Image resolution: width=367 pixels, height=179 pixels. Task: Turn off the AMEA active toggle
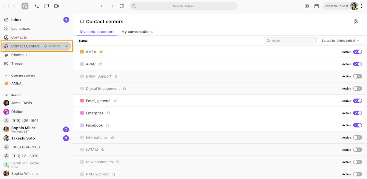tap(357, 52)
